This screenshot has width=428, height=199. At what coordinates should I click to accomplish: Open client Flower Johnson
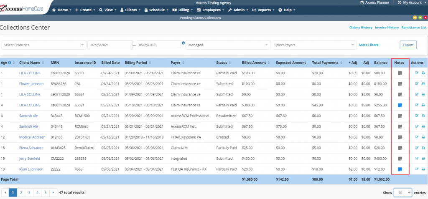(x=31, y=84)
